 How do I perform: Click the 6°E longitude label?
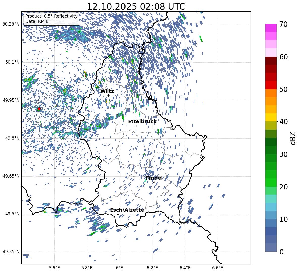[119, 268]
